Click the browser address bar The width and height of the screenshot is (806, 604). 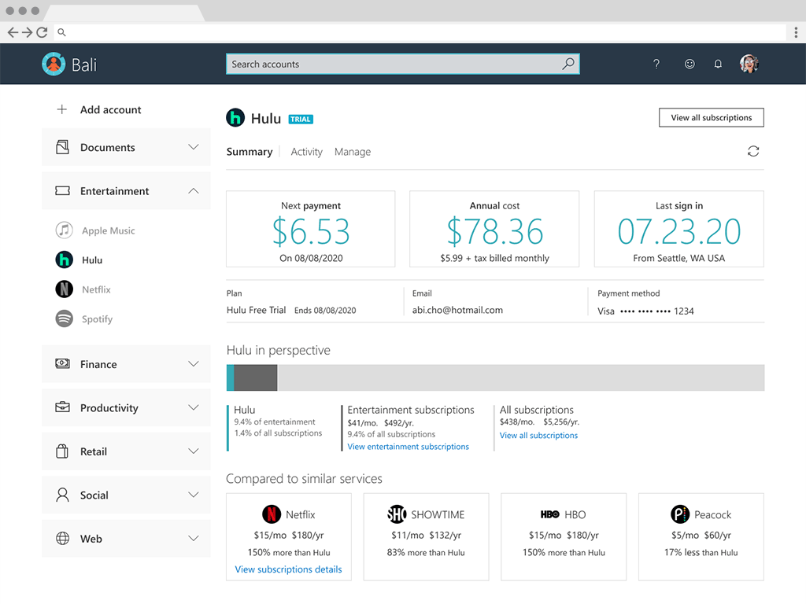[420, 32]
